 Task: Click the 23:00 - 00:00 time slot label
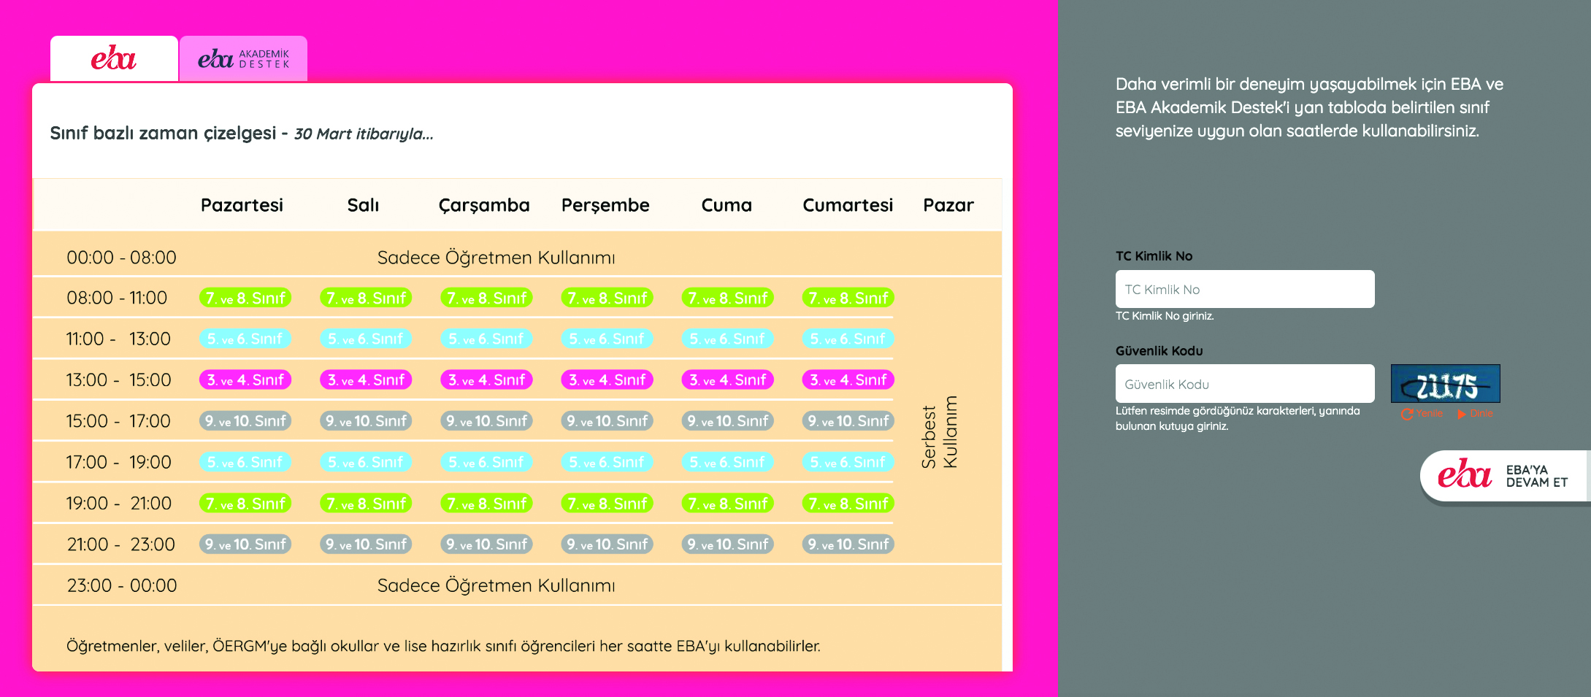click(122, 585)
